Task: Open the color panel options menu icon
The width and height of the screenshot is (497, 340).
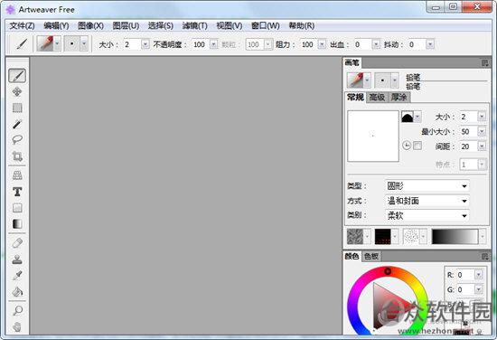Action: coord(484,256)
